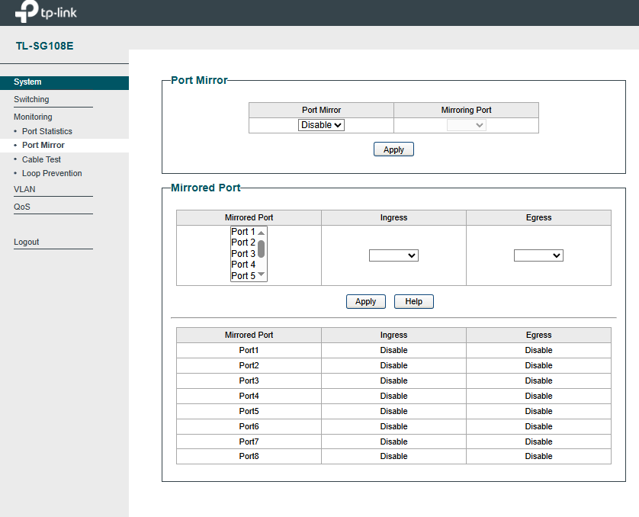The image size is (639, 517).
Task: Open the Loop Prevention page
Action: click(52, 173)
